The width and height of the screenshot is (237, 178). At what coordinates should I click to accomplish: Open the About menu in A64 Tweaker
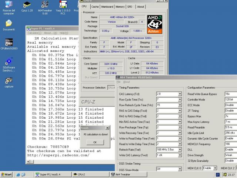(x=127, y=82)
